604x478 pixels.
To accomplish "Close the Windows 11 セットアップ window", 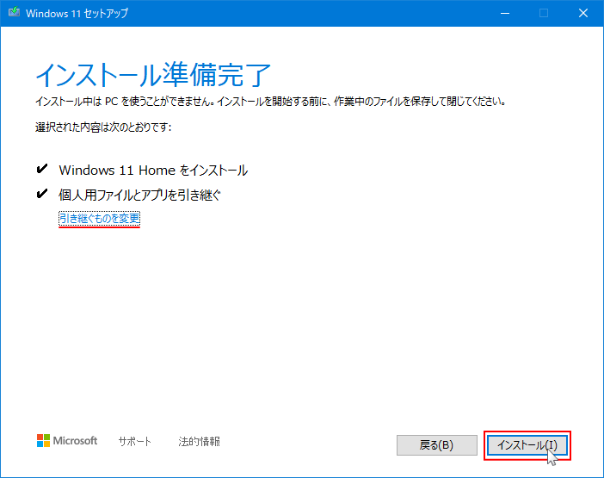I will point(583,13).
